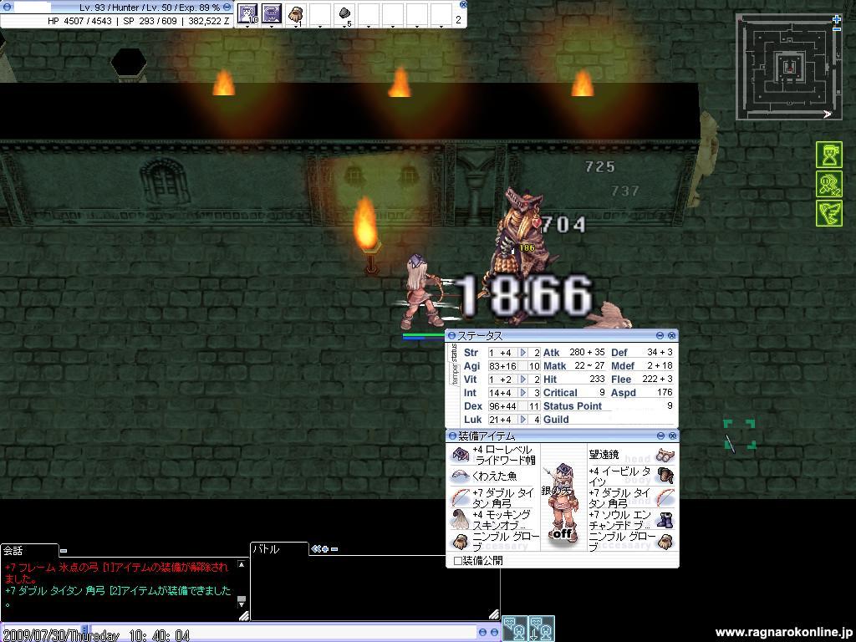Minimize the ステータス status window
This screenshot has width=856, height=642.
660,336
